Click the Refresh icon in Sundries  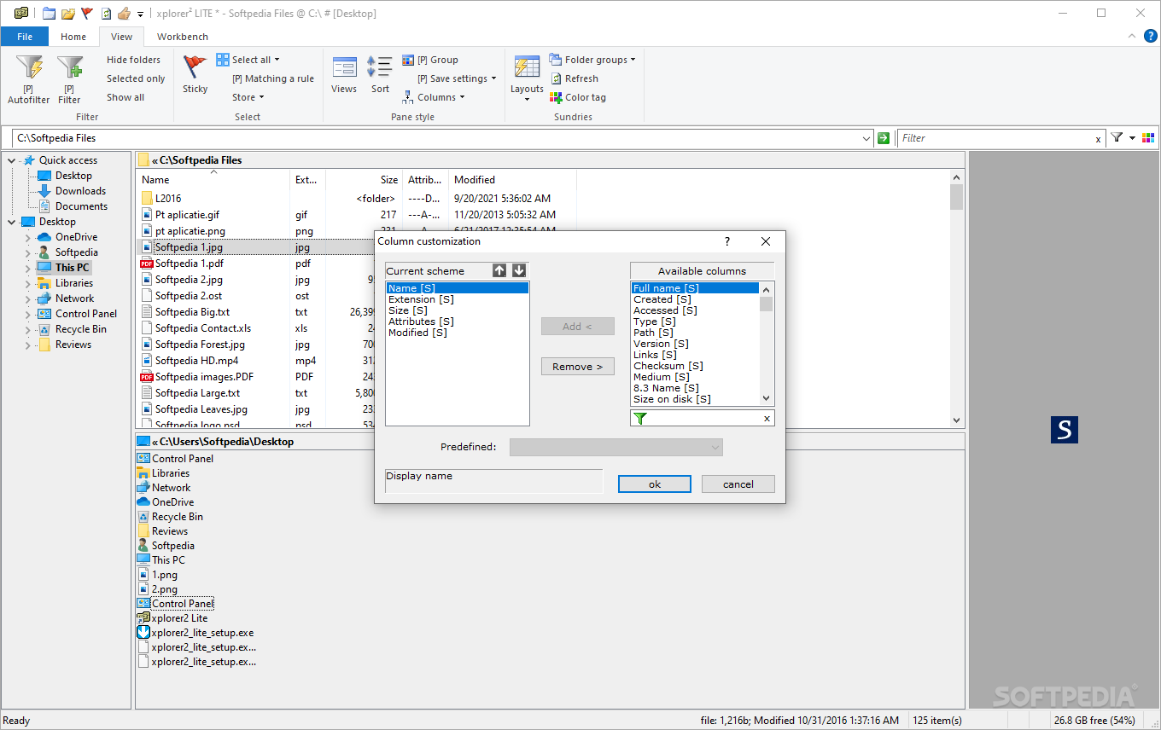(556, 78)
